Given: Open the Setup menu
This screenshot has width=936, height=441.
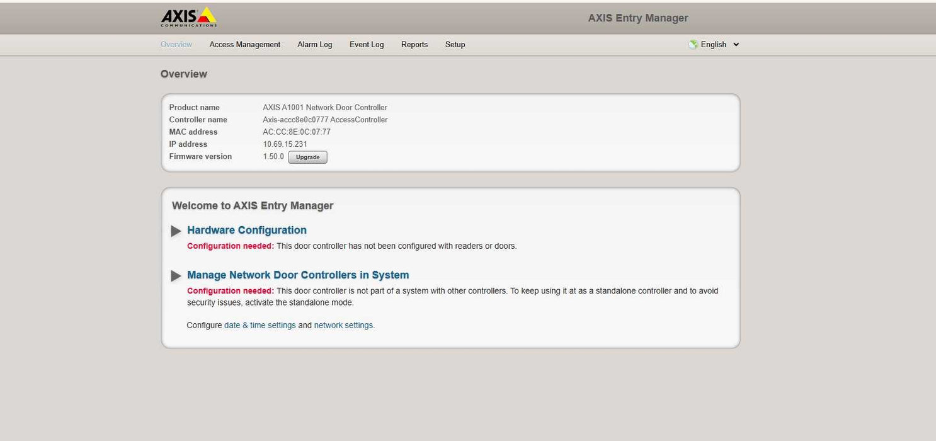Looking at the screenshot, I should [455, 45].
